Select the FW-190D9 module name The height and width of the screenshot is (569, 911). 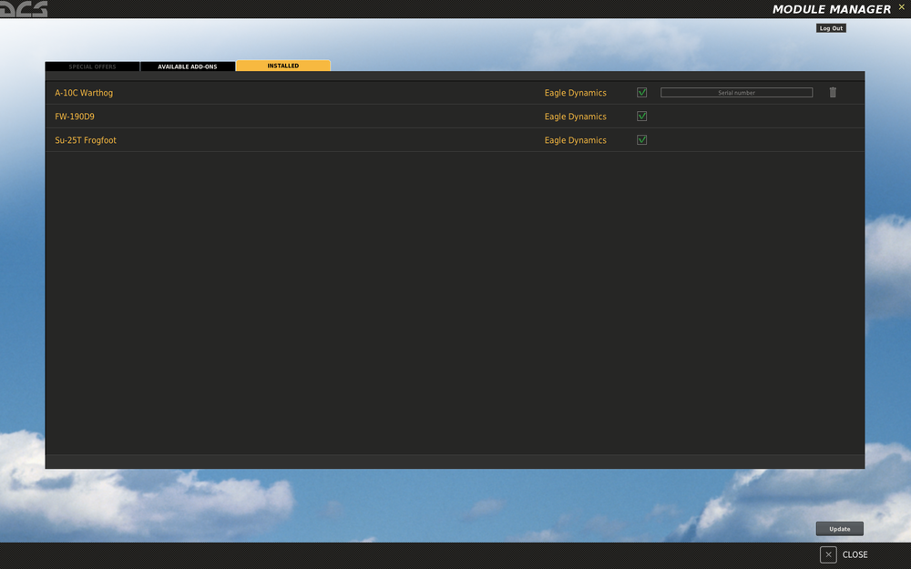click(x=75, y=117)
